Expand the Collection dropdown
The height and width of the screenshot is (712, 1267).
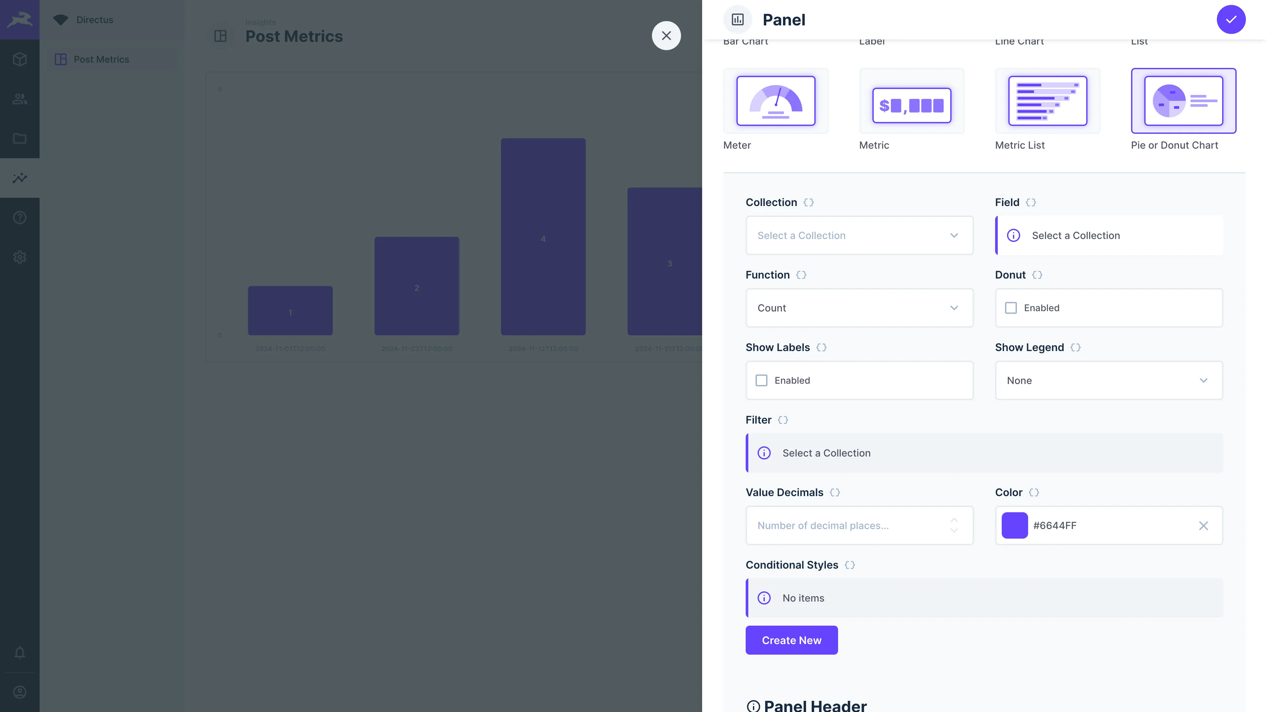(x=859, y=235)
